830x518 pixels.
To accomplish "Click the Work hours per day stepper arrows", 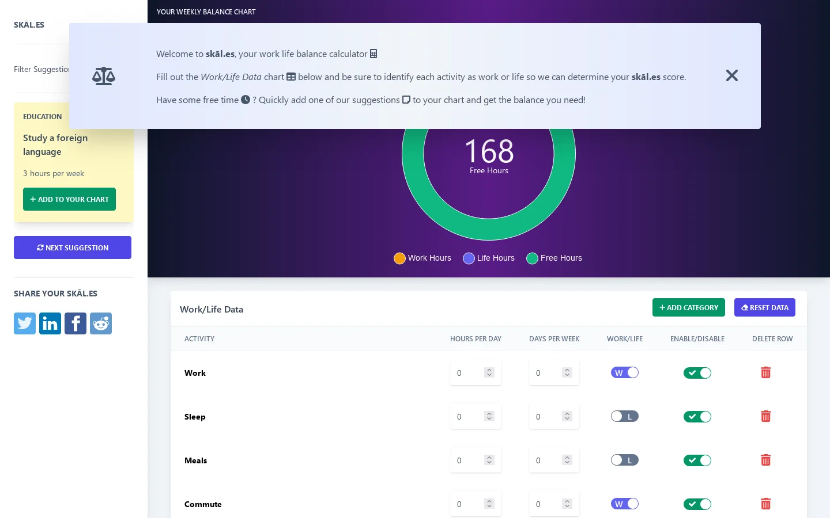I will pos(489,372).
